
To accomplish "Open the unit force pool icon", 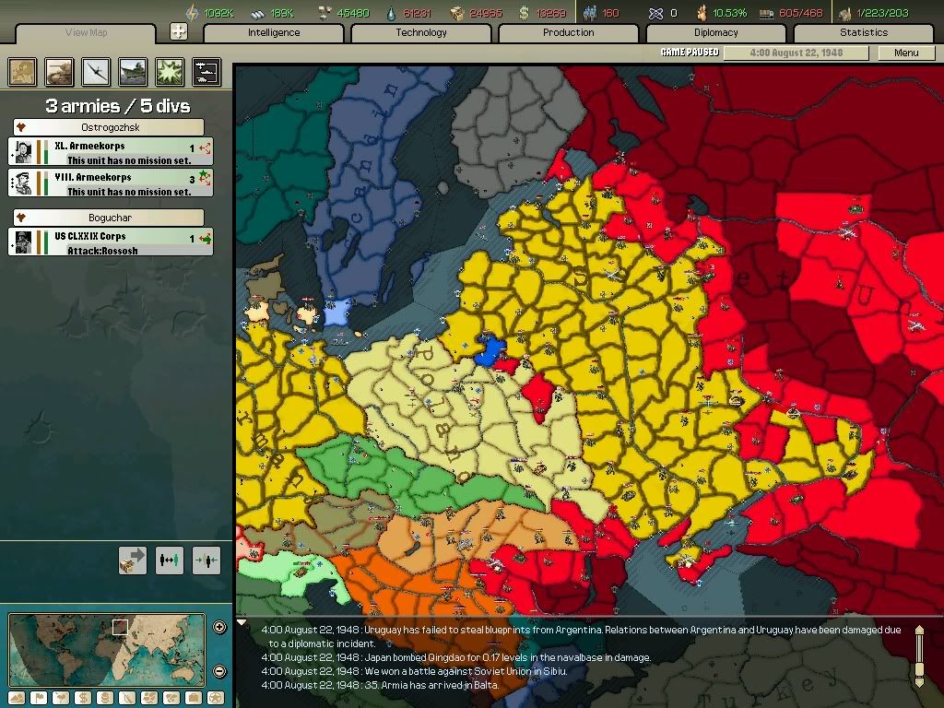I will [206, 72].
